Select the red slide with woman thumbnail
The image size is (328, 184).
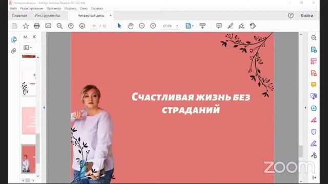[x=29, y=159]
